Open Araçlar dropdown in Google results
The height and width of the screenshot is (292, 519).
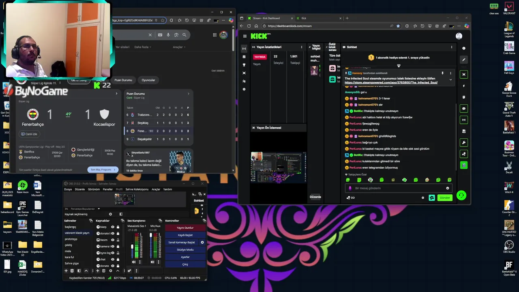[179, 47]
